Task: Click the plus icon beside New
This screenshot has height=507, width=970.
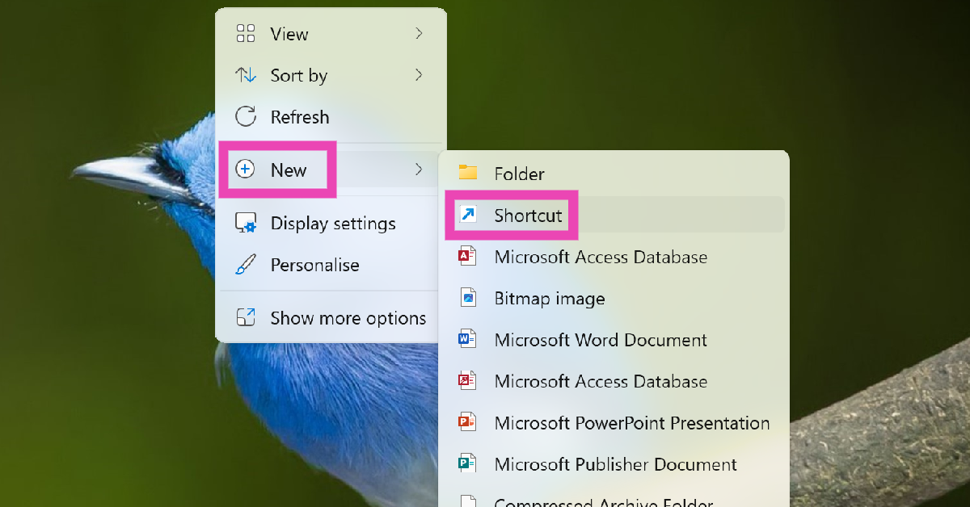Action: 245,170
